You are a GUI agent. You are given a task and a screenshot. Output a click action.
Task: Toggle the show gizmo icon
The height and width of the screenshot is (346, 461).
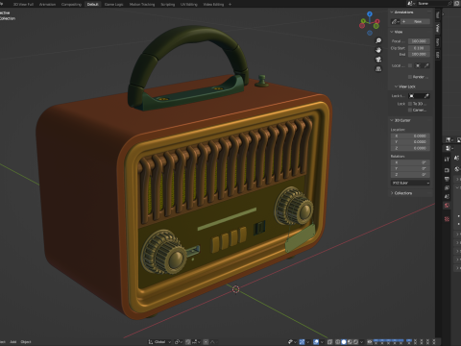pyautogui.click(x=302, y=342)
